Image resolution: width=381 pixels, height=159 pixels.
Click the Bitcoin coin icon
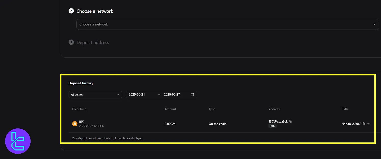(75, 124)
